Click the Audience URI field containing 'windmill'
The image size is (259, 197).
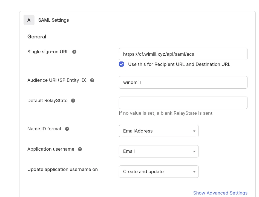(183, 82)
